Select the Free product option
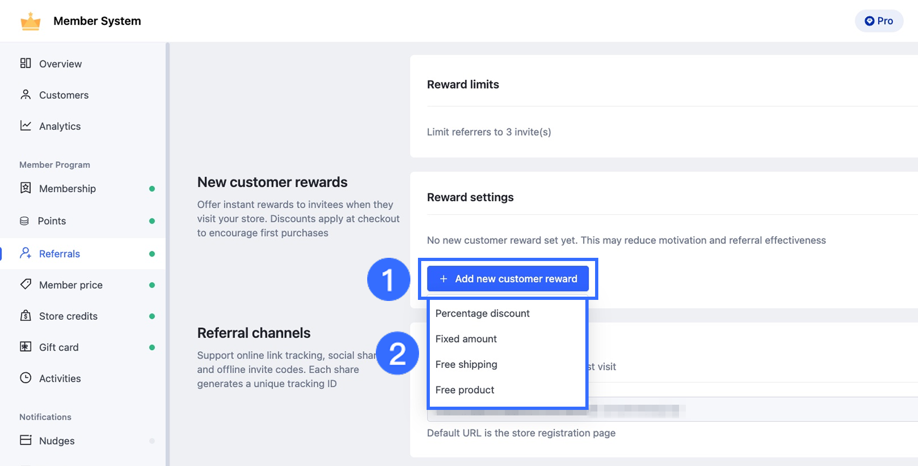918x466 pixels. coord(464,389)
